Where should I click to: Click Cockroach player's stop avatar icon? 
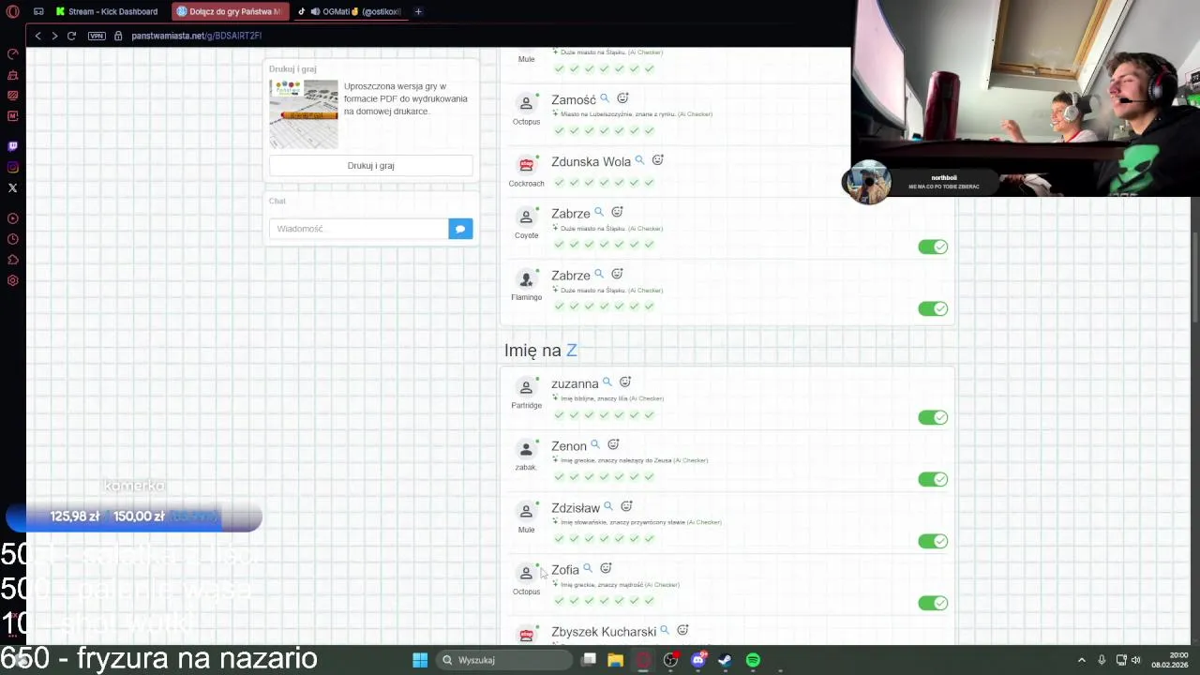[526, 165]
